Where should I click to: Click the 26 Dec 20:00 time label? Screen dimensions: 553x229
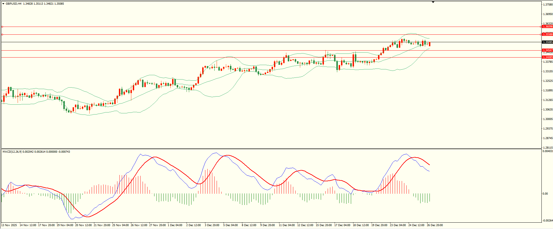435,225
